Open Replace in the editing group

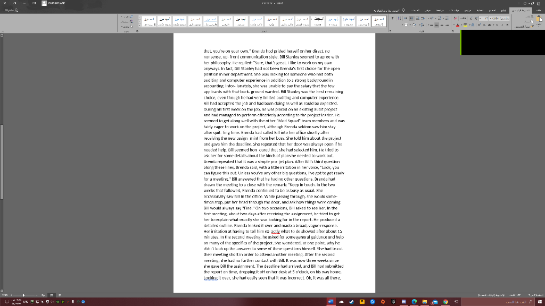point(127,21)
